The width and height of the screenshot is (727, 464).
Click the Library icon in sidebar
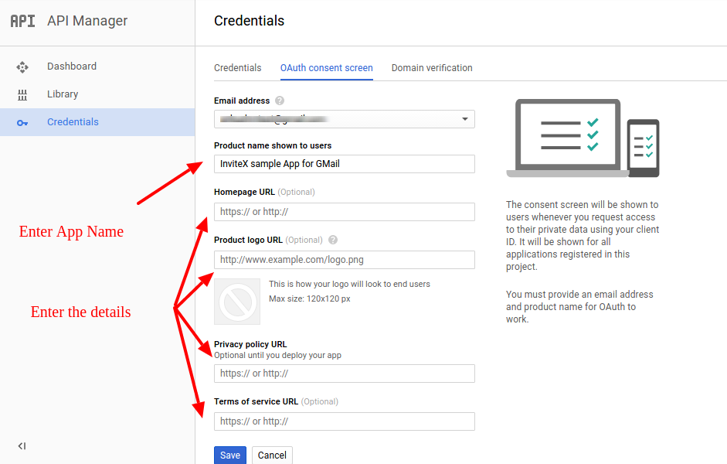22,94
